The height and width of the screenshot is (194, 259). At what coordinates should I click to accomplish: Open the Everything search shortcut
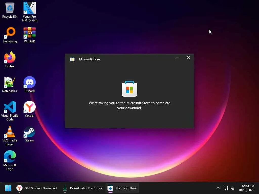10,35
